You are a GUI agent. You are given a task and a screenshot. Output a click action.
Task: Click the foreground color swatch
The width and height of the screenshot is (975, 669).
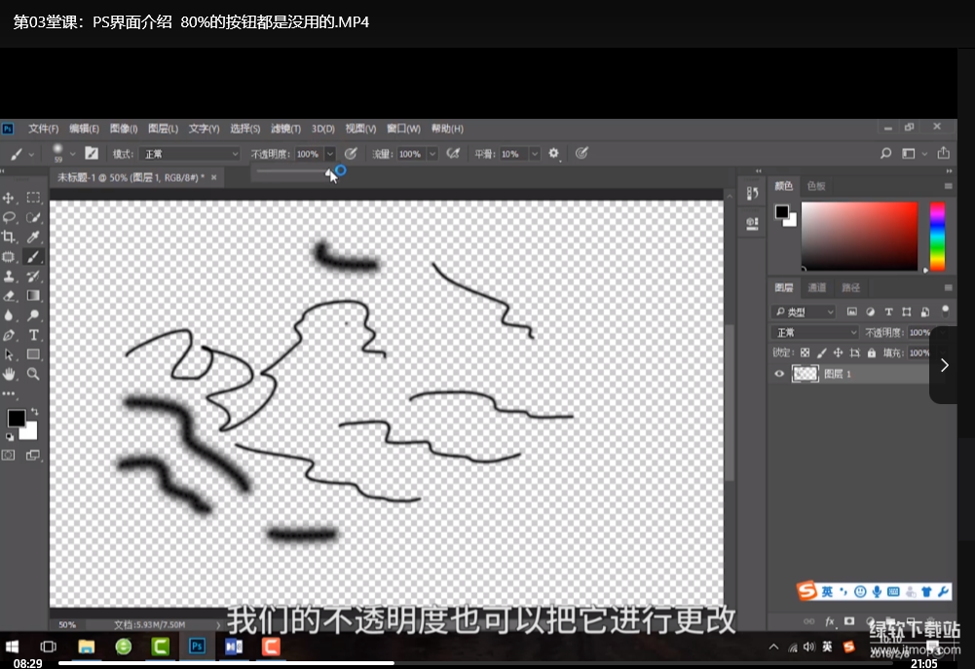coord(17,416)
